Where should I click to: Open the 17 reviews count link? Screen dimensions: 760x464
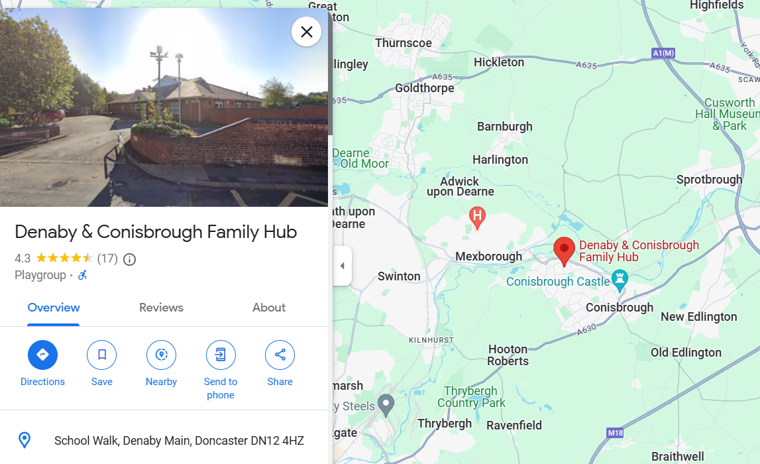click(107, 259)
